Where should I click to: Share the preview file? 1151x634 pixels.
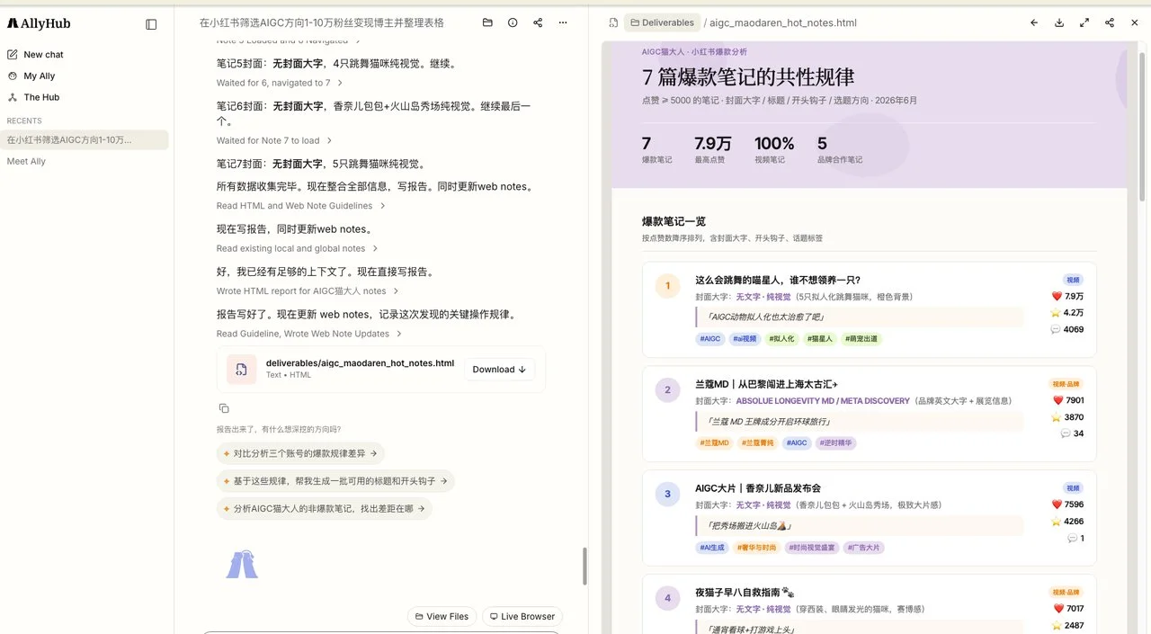click(x=1110, y=22)
